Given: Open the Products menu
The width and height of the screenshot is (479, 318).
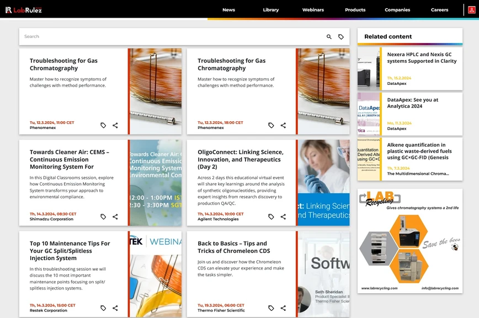Looking at the screenshot, I should 355,10.
